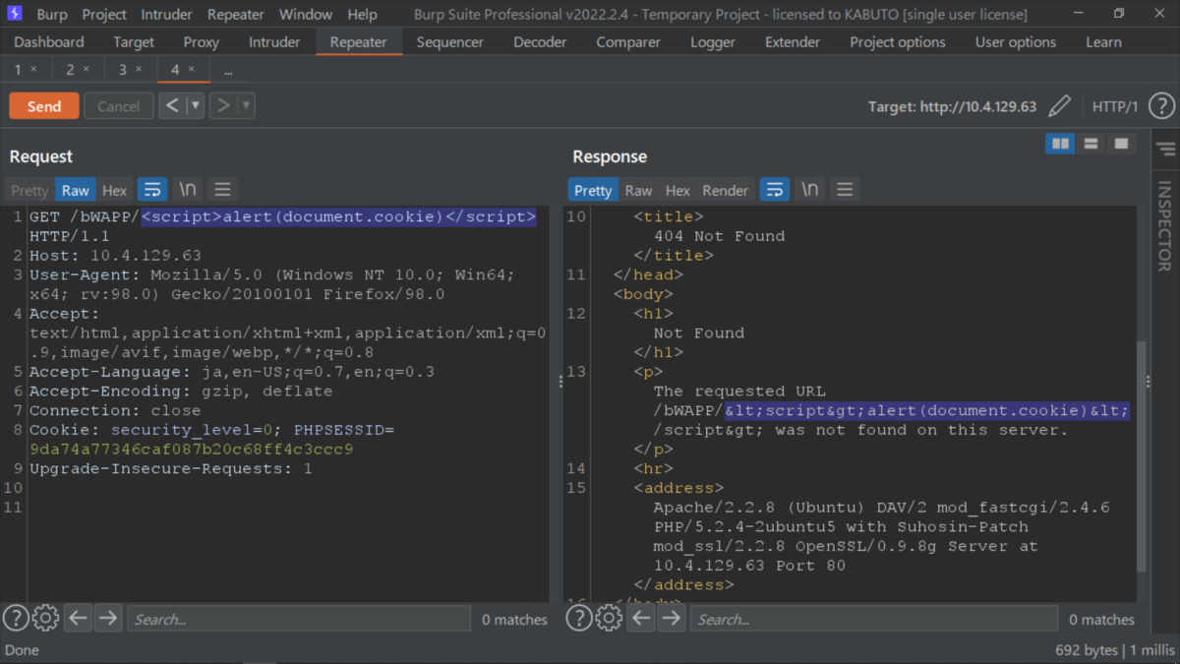Click the Response search input field

coord(874,619)
